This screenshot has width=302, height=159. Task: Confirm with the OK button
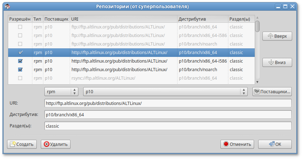click(275, 144)
